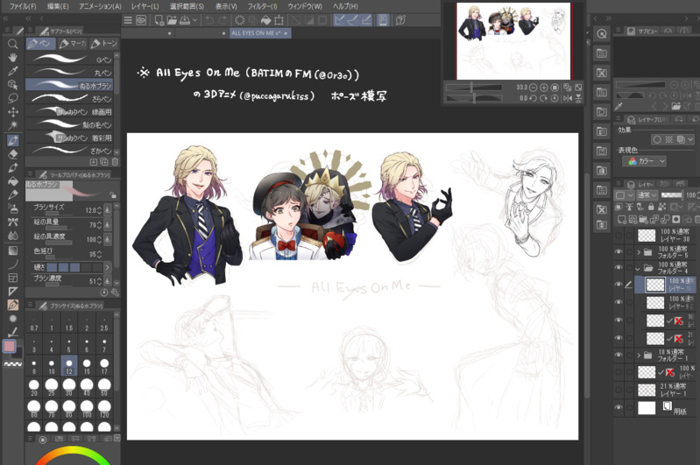
Task: Select the Move layer tool
Action: (12, 112)
